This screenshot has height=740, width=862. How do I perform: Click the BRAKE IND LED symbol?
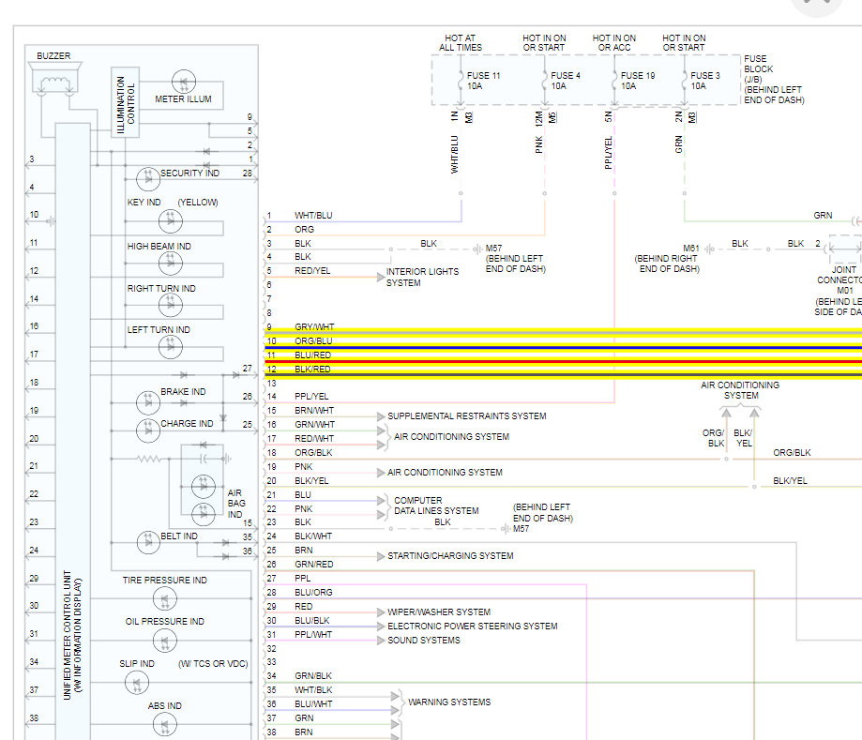click(148, 402)
